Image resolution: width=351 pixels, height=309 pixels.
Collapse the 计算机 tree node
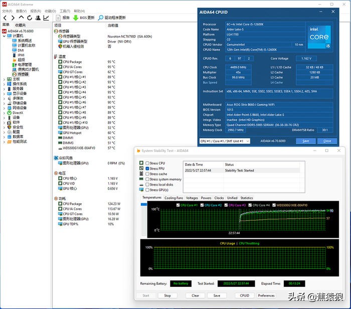4,36
